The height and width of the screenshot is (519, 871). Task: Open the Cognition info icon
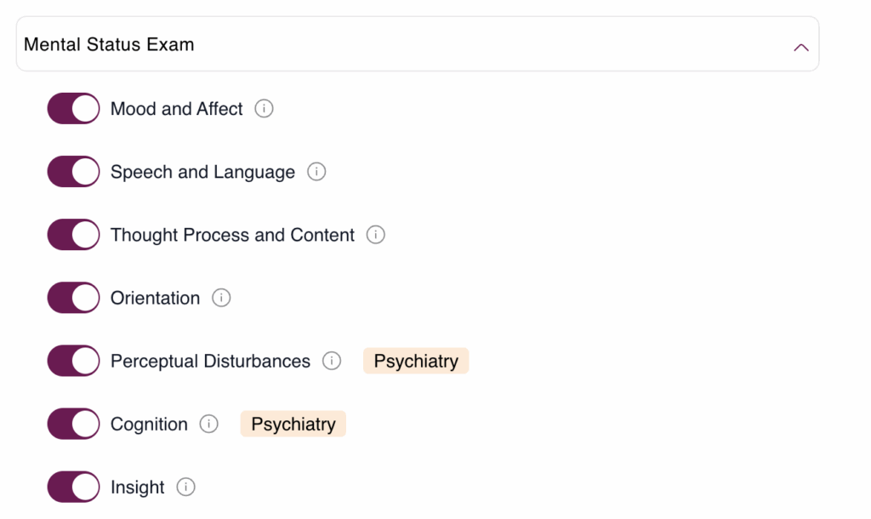click(209, 424)
